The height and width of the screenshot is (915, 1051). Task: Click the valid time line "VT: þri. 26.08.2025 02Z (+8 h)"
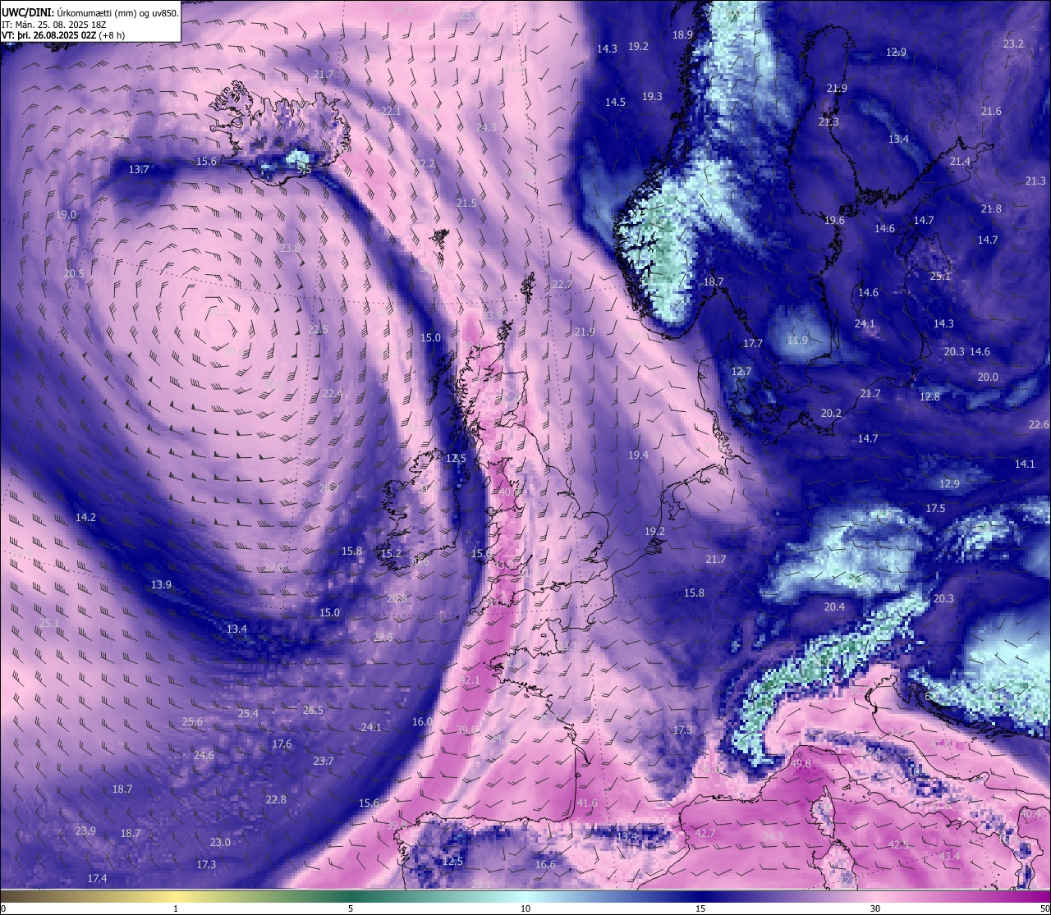(x=63, y=35)
